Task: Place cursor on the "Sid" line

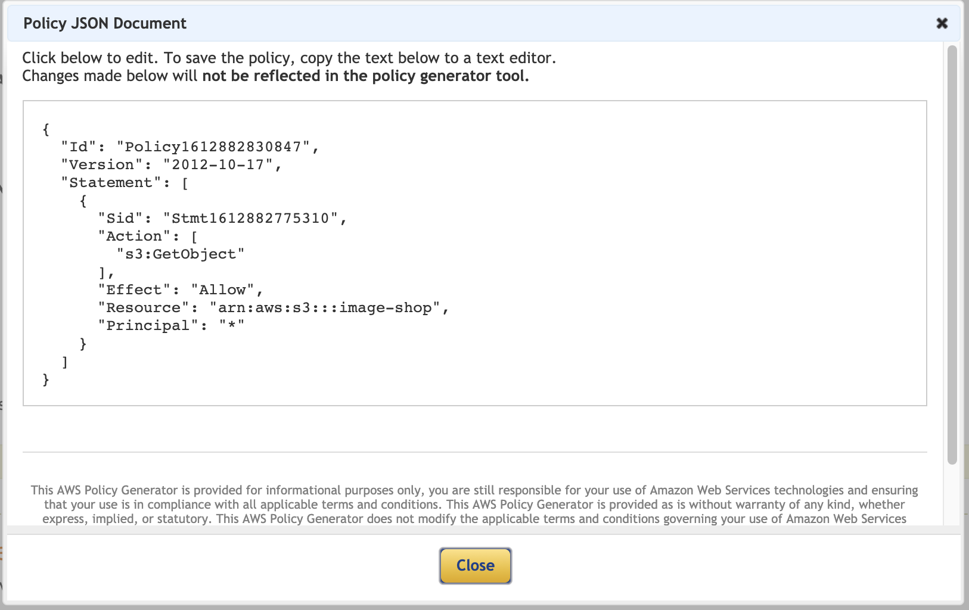Action: point(222,219)
